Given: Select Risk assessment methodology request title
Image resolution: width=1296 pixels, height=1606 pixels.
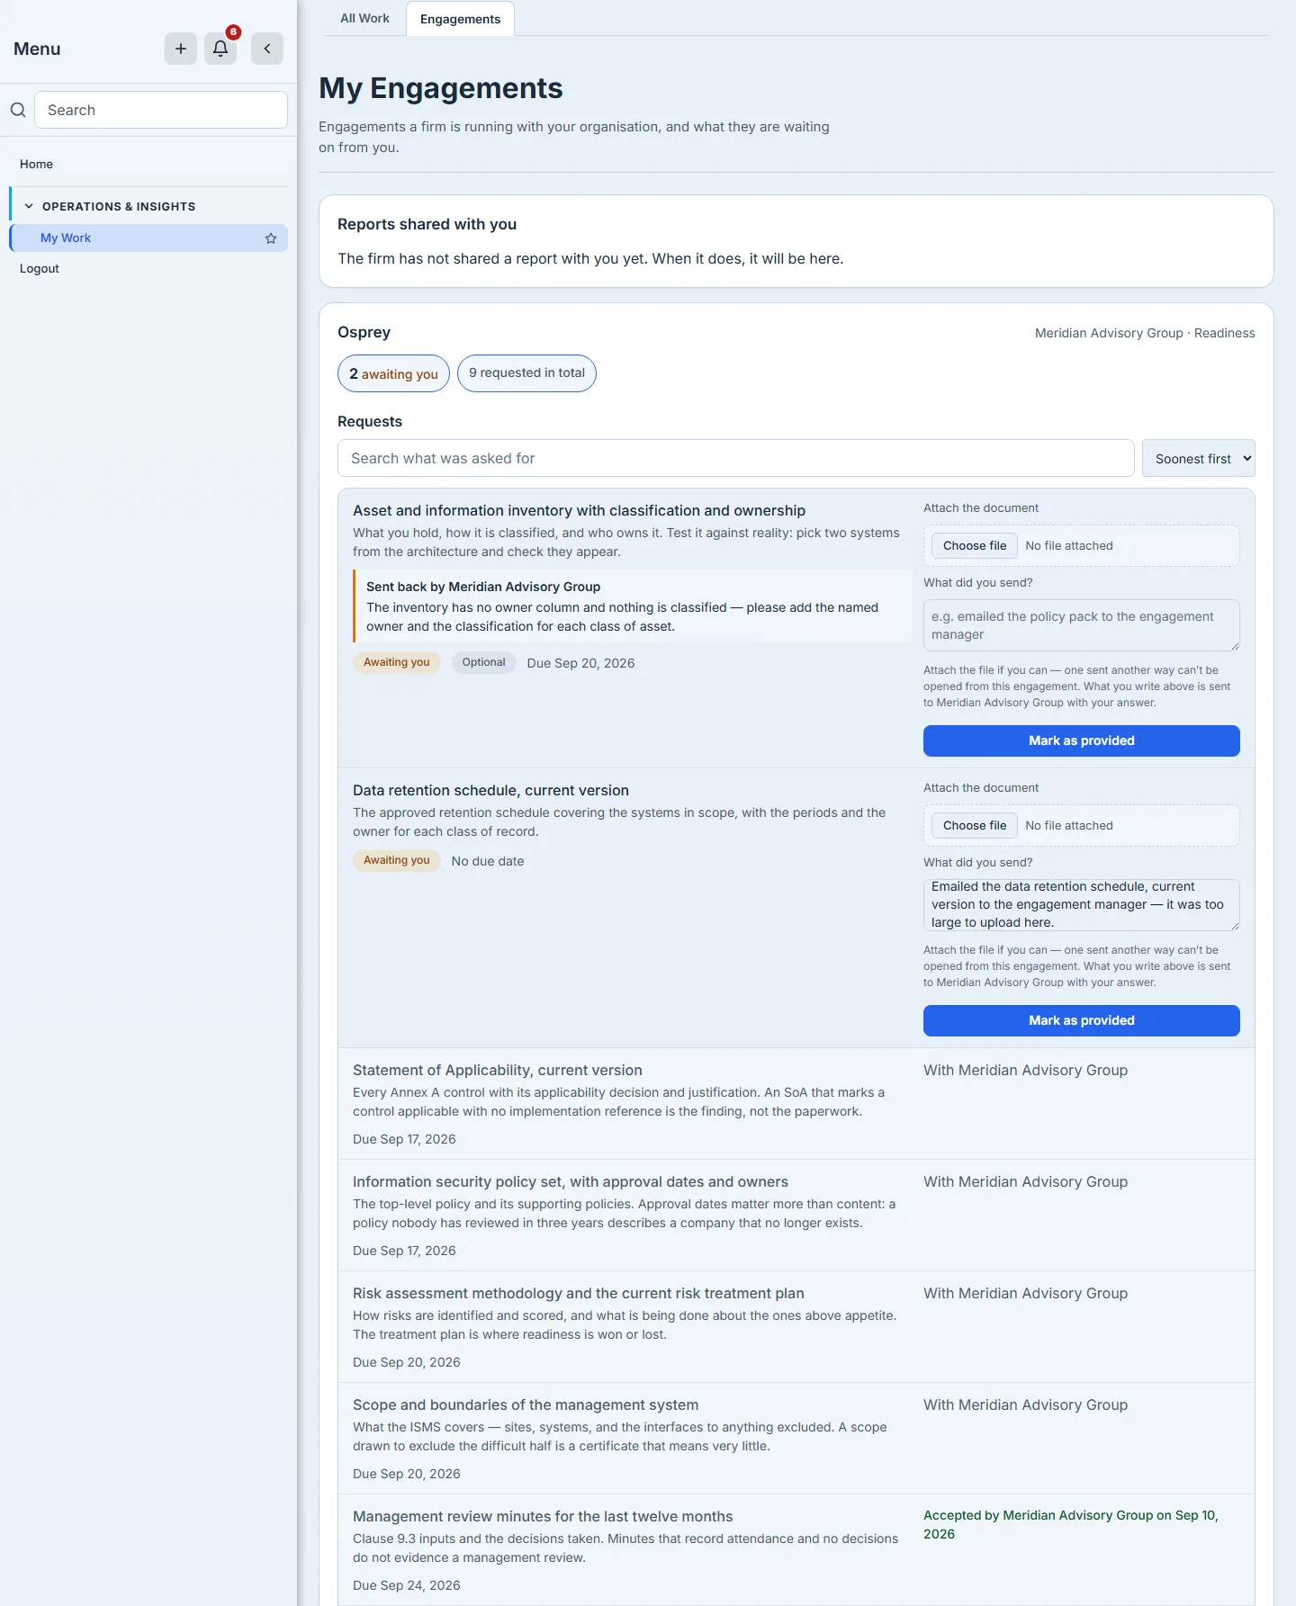Looking at the screenshot, I should [579, 1293].
